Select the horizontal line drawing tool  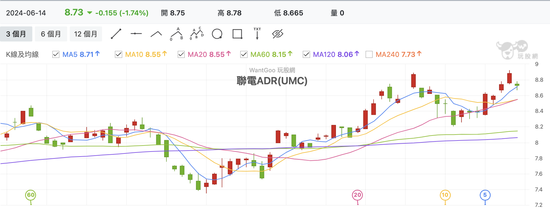click(136, 34)
